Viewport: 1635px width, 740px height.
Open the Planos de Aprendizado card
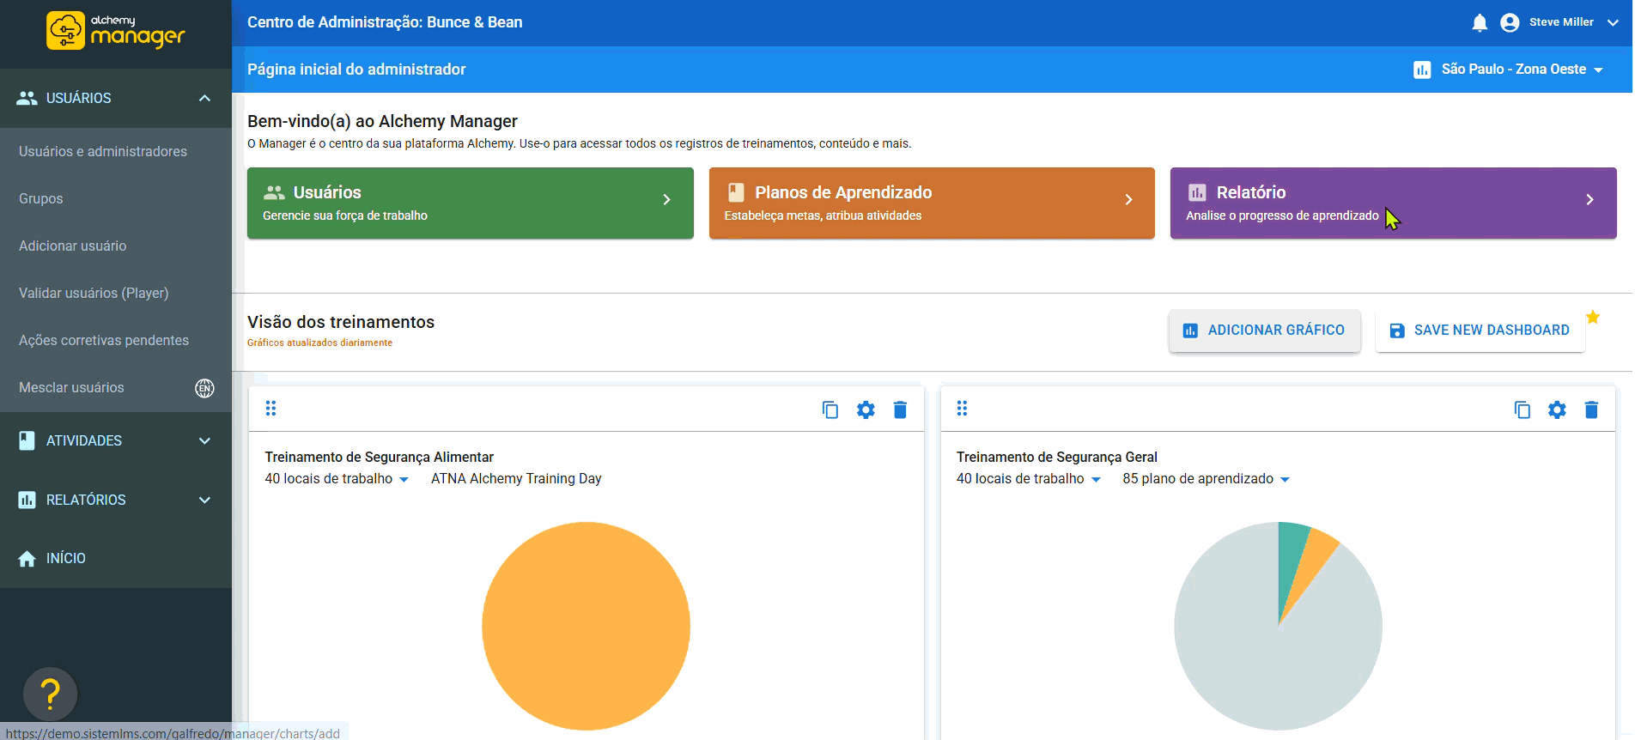(x=932, y=203)
